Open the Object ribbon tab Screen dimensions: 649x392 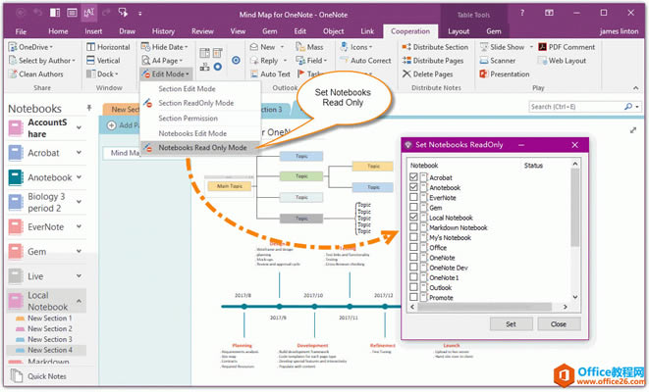[333, 31]
